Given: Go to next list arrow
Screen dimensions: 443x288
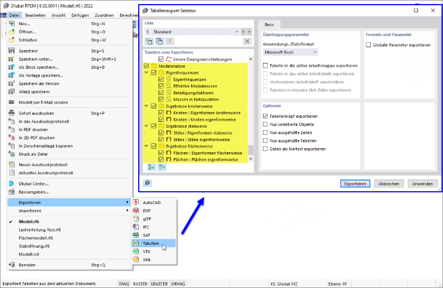Looking at the screenshot, I should tap(249, 31).
